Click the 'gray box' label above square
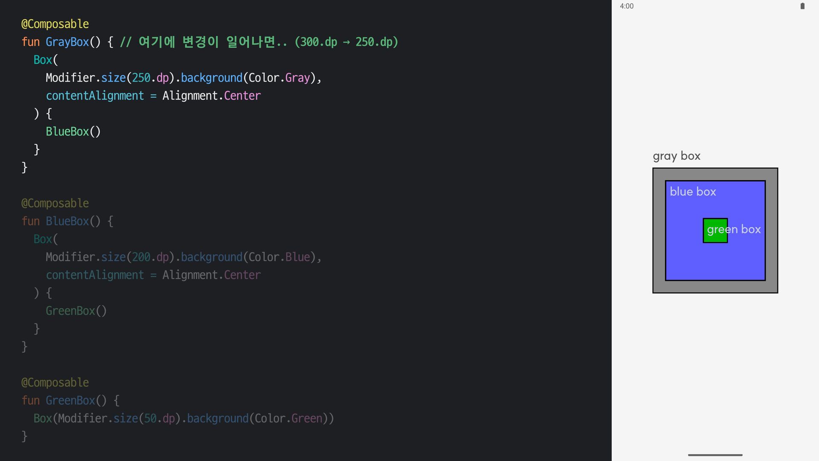 (677, 156)
